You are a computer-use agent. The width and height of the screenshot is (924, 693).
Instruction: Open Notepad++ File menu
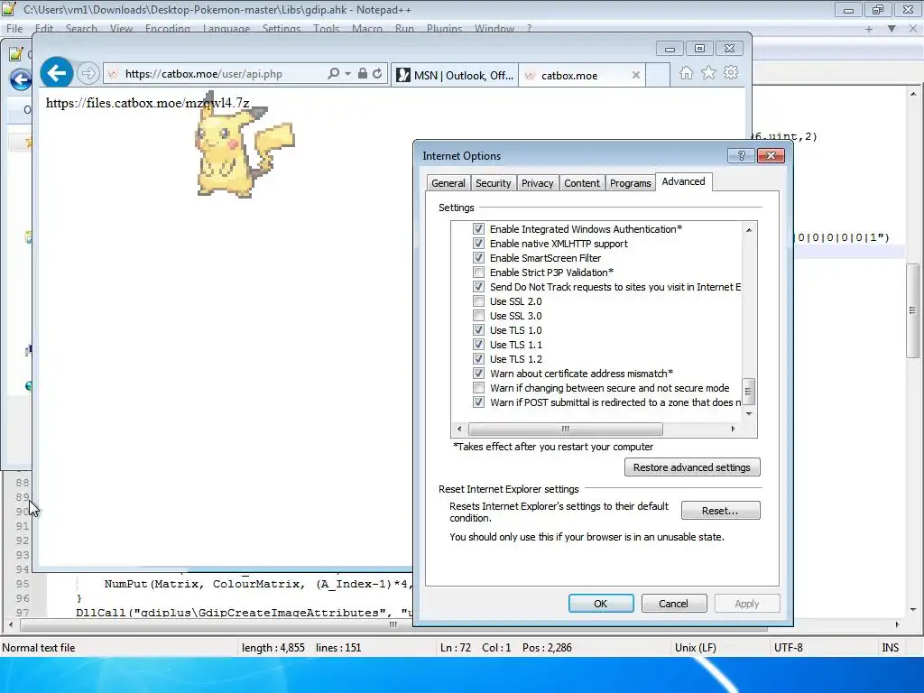coord(14,28)
